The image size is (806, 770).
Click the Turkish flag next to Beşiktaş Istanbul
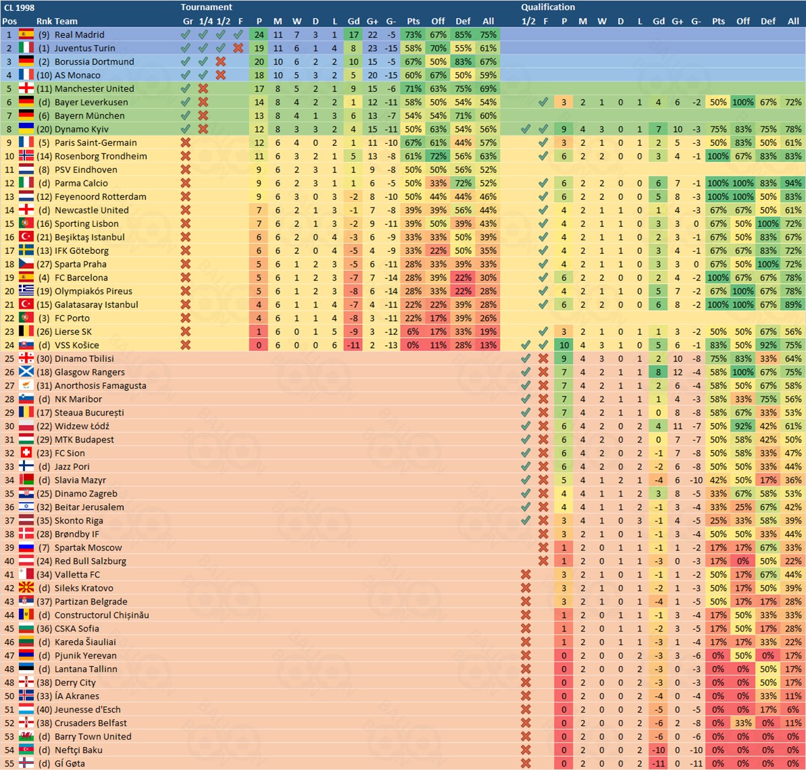[x=26, y=237]
